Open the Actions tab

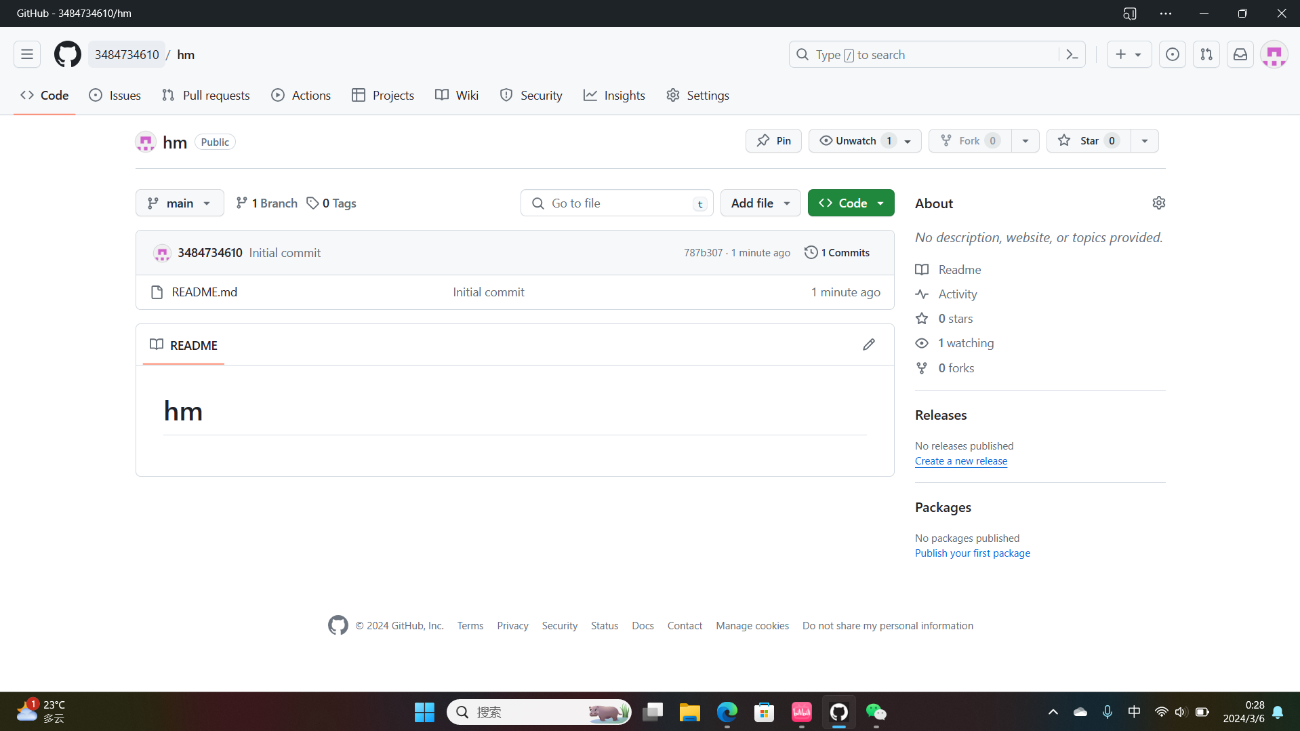pyautogui.click(x=301, y=96)
